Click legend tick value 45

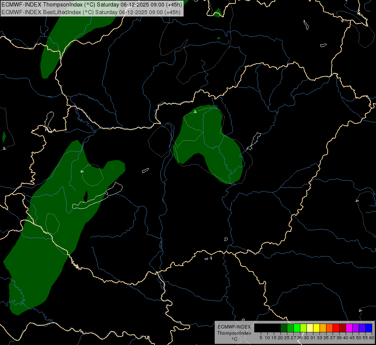[x=352, y=338]
